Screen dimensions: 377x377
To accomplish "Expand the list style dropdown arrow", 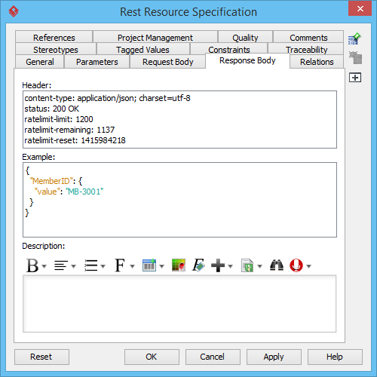I will (103, 266).
